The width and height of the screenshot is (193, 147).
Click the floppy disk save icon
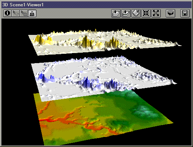(x=185, y=13)
